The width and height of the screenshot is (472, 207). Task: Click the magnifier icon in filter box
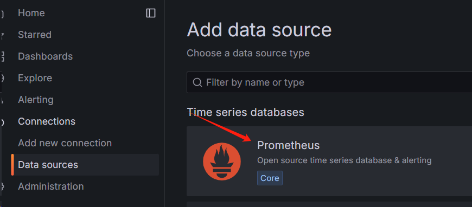[197, 82]
